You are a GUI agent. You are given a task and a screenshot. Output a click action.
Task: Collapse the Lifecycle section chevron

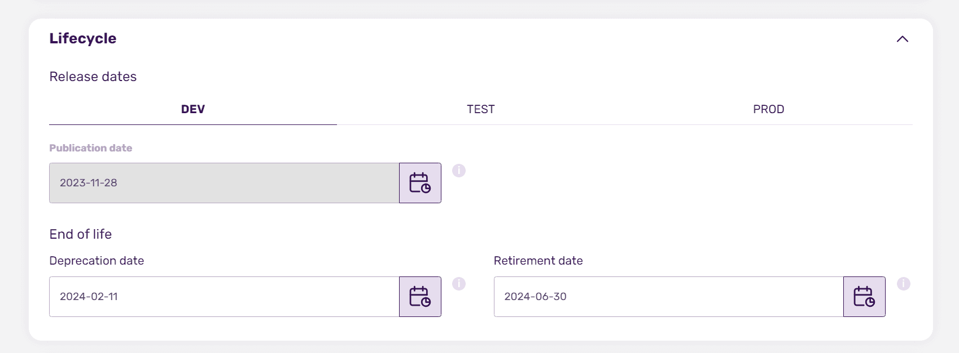click(x=903, y=39)
